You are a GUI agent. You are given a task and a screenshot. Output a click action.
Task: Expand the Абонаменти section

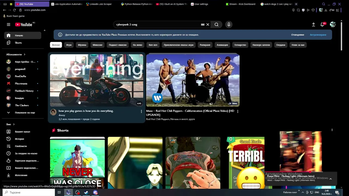click(16, 54)
